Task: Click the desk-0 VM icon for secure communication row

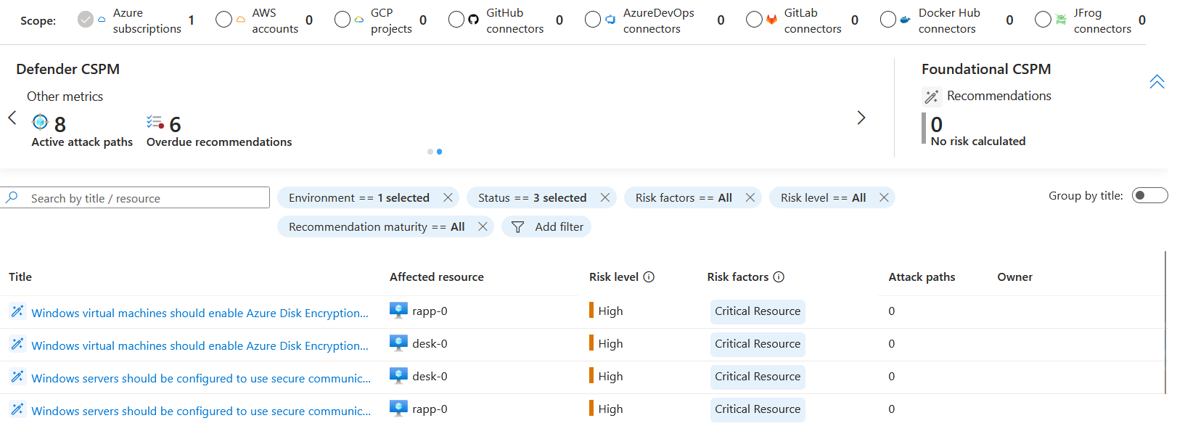Action: (398, 376)
